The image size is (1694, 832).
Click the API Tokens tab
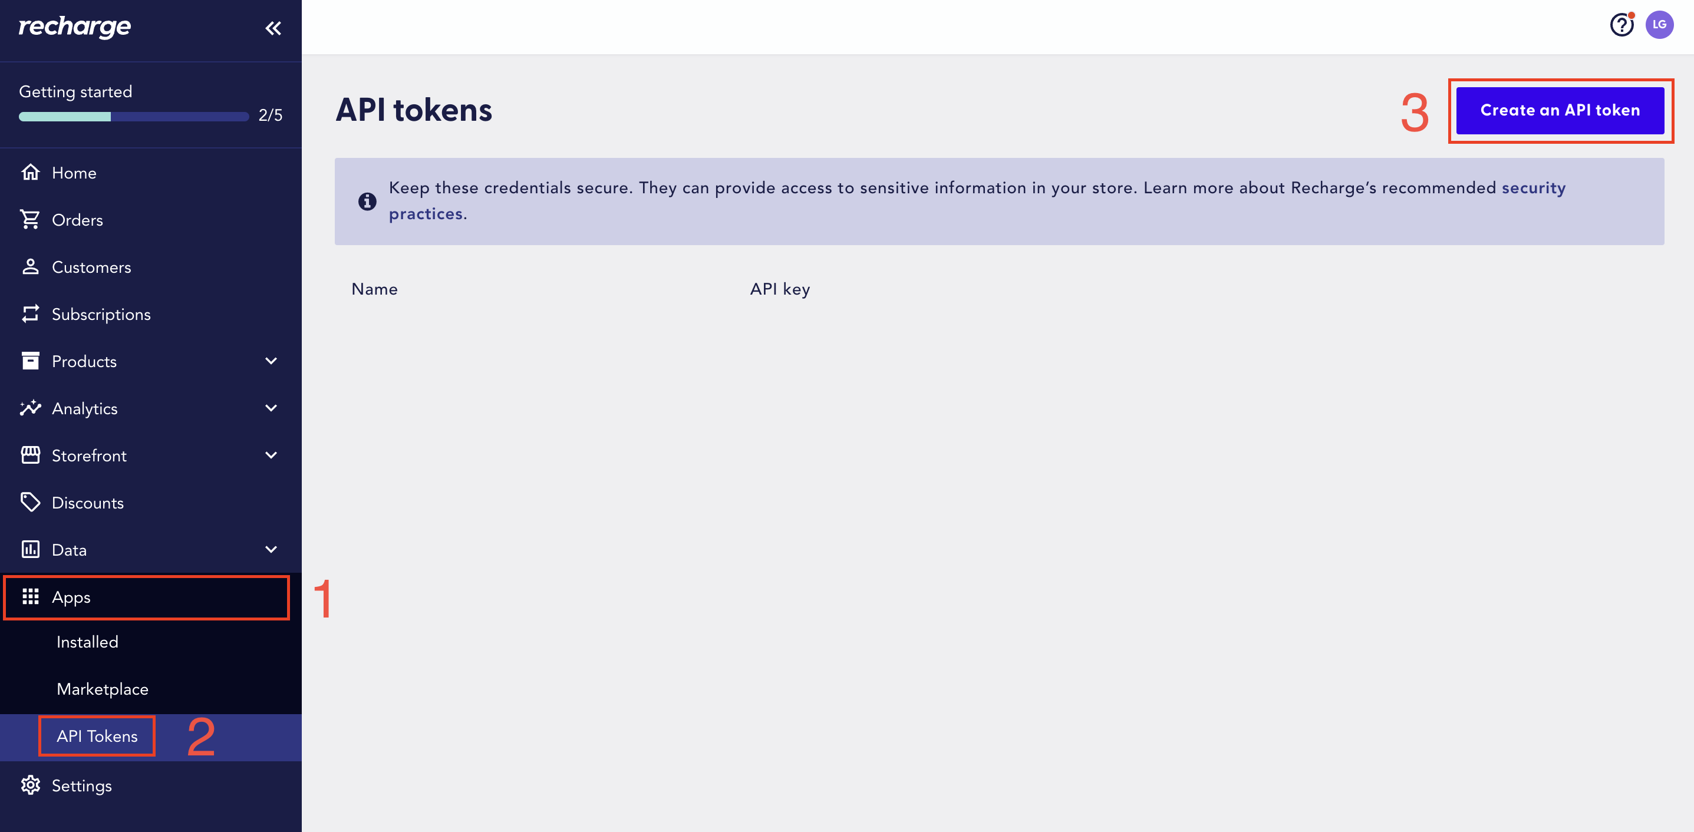[x=96, y=736]
